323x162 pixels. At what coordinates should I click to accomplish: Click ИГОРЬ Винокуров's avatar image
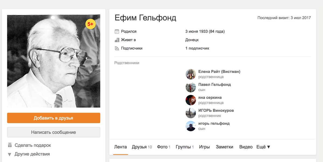191,113
